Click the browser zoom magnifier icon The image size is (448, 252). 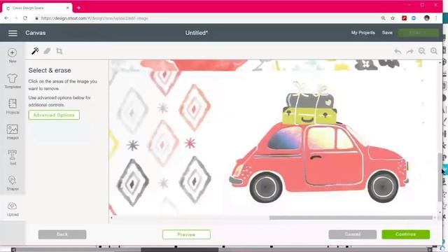[383, 18]
